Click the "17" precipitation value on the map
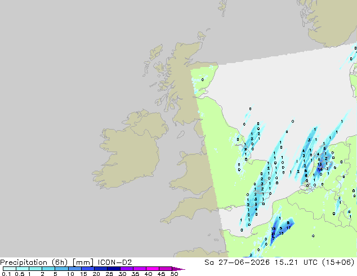The height and width of the screenshot is (276, 357). point(288,228)
